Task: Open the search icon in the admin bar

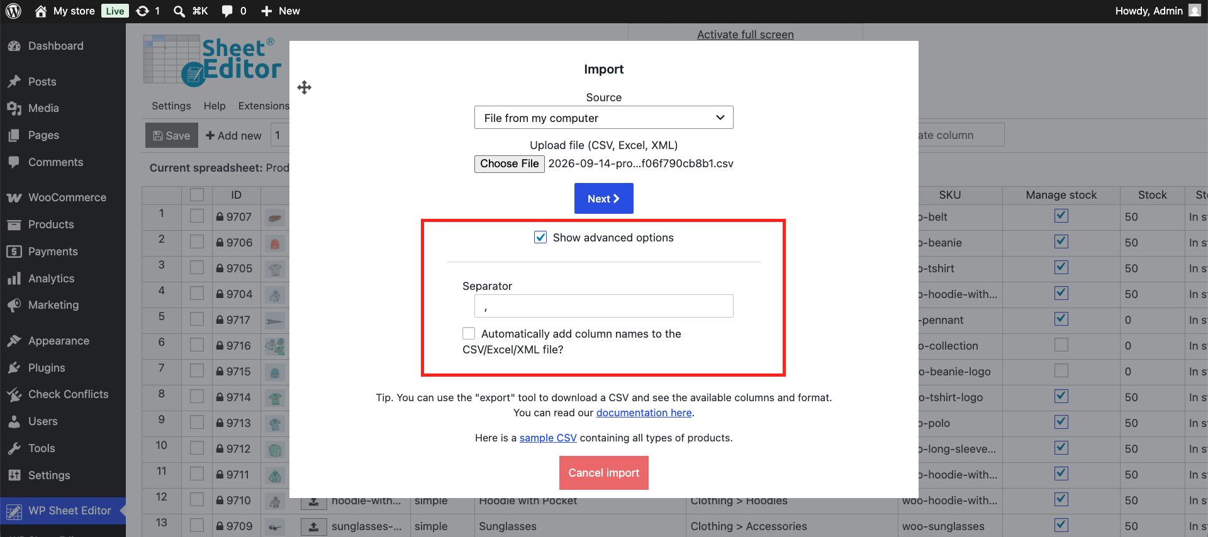Action: tap(179, 11)
